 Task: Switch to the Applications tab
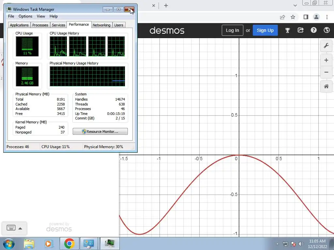(x=19, y=25)
